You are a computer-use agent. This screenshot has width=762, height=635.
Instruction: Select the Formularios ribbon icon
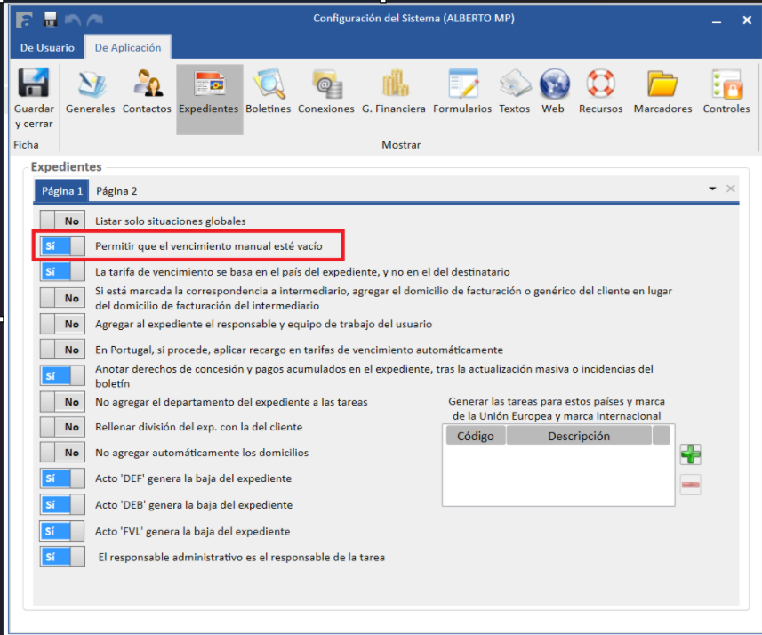coord(461,85)
